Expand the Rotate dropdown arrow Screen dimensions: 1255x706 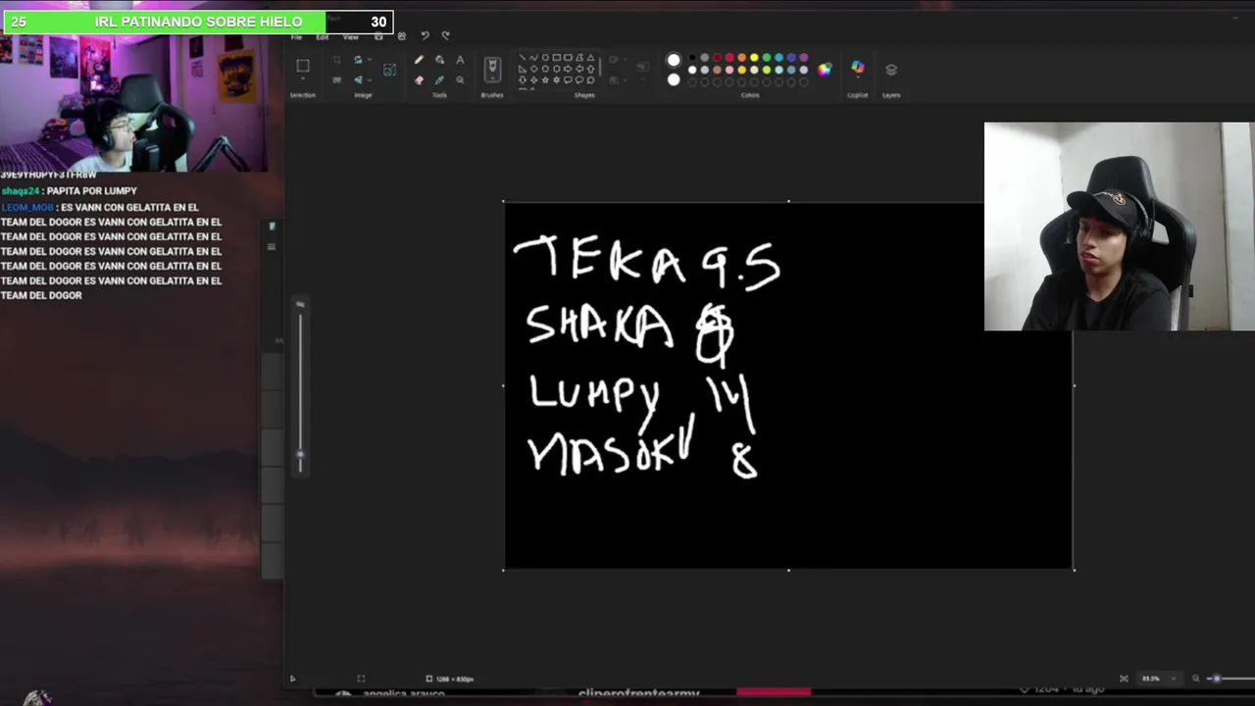(x=370, y=60)
